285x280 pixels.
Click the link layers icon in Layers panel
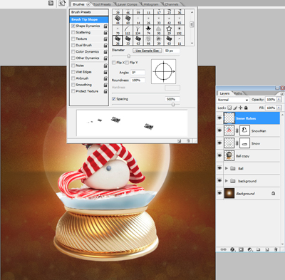[x=223, y=249]
